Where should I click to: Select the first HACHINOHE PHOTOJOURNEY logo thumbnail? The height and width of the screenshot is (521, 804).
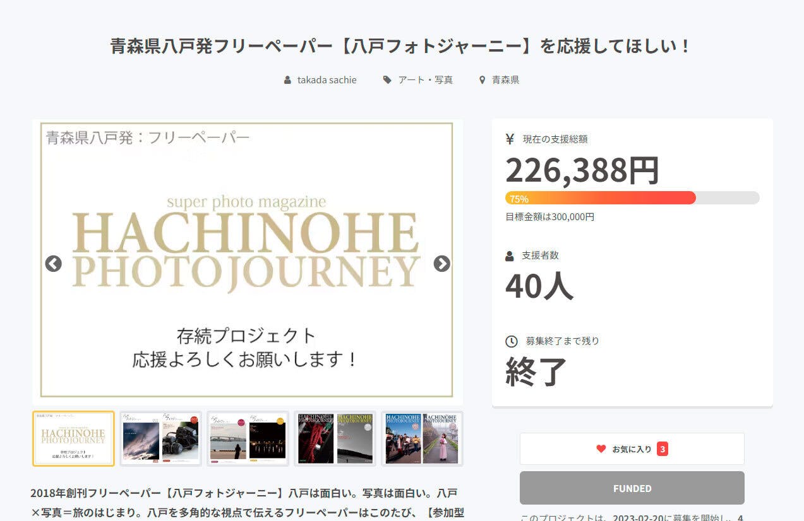(73, 438)
